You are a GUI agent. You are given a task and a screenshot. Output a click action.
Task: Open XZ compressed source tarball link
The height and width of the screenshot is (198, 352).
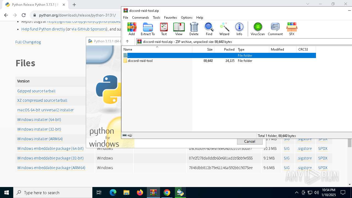42,100
